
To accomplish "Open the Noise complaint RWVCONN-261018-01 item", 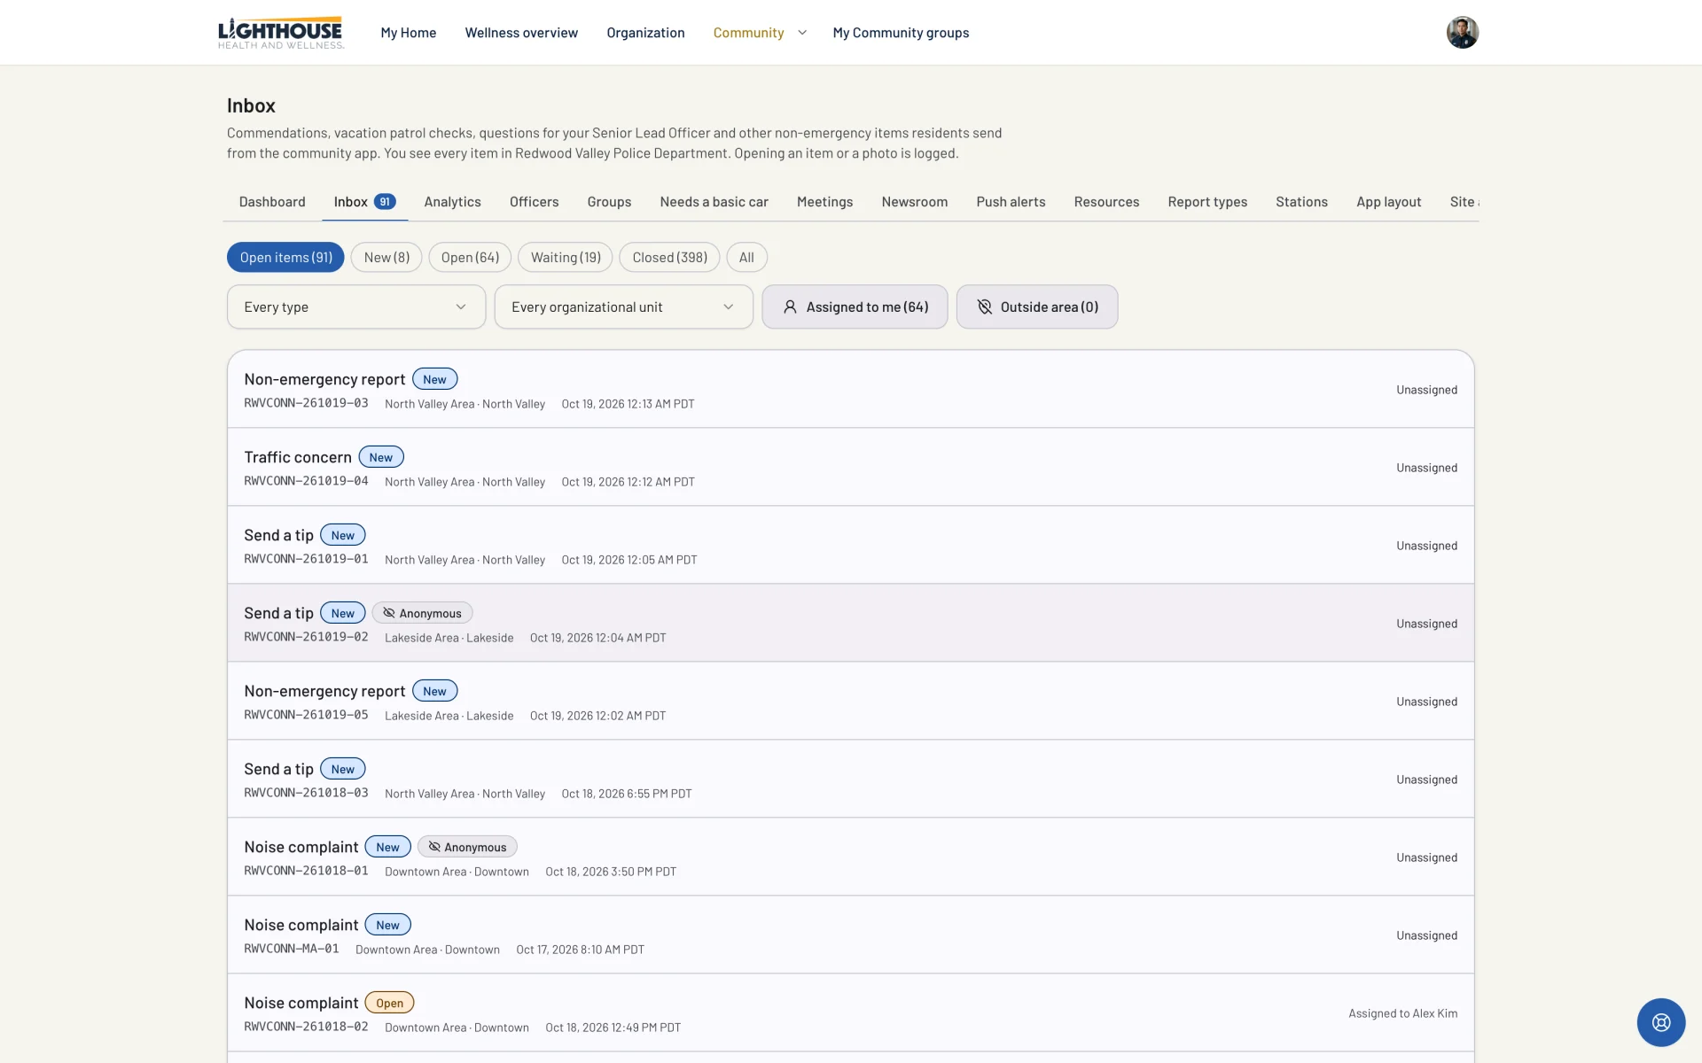I will click(851, 857).
